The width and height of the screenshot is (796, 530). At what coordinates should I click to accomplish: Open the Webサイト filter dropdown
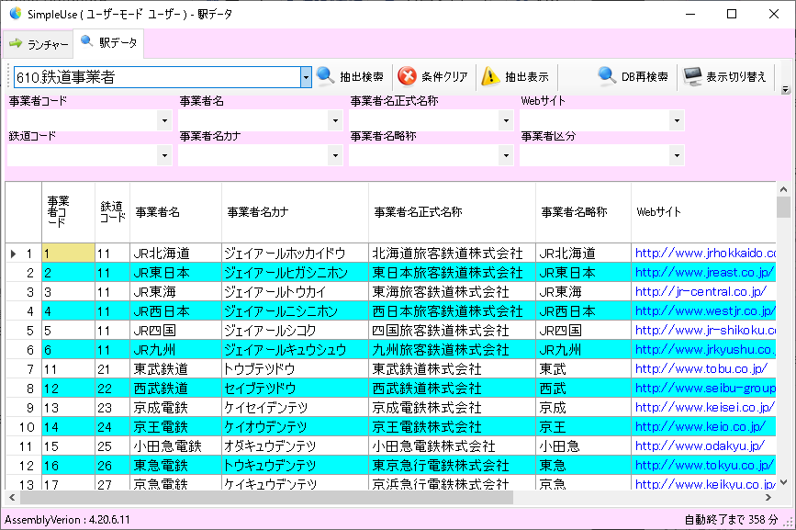pos(678,120)
